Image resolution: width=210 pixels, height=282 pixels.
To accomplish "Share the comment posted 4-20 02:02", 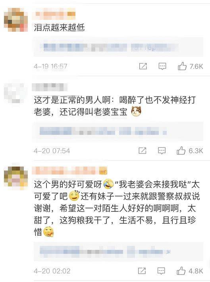I will pyautogui.click(x=142, y=270).
